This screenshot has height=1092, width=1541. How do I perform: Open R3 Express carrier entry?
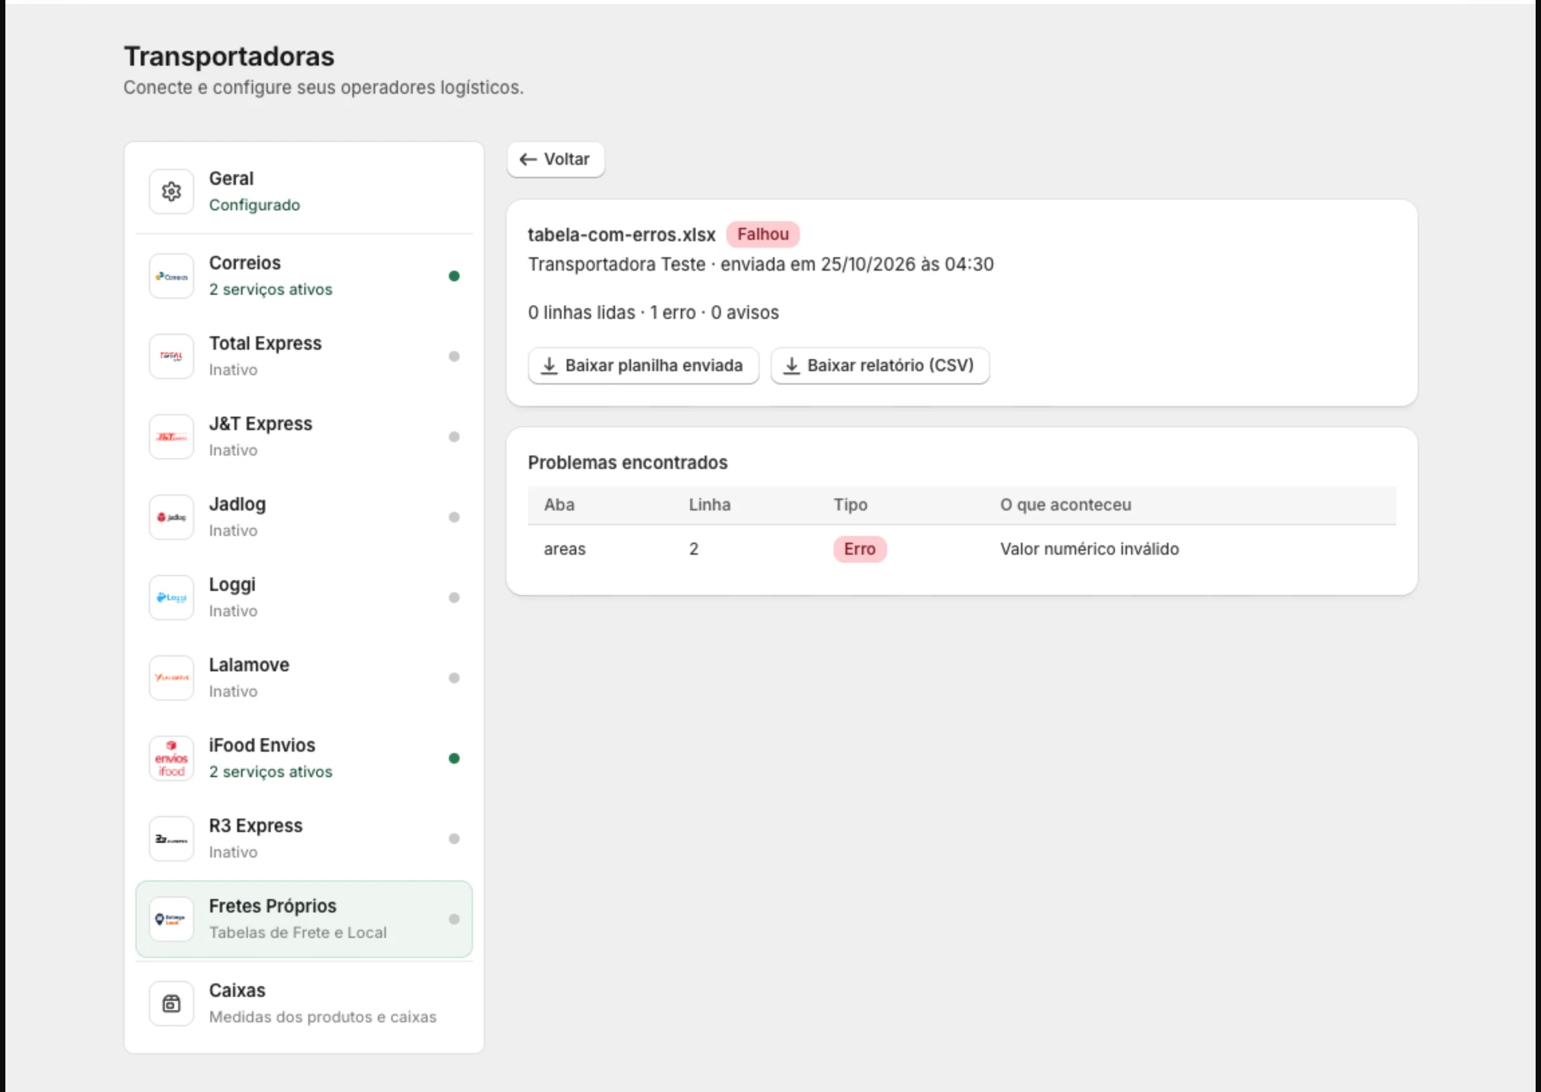pyautogui.click(x=304, y=839)
